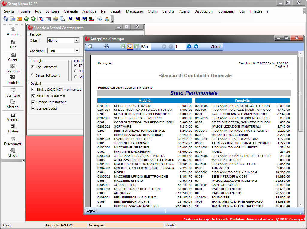The height and width of the screenshot is (229, 307).
Task: Click the red cash register toolbar icon
Action: click(91, 19)
